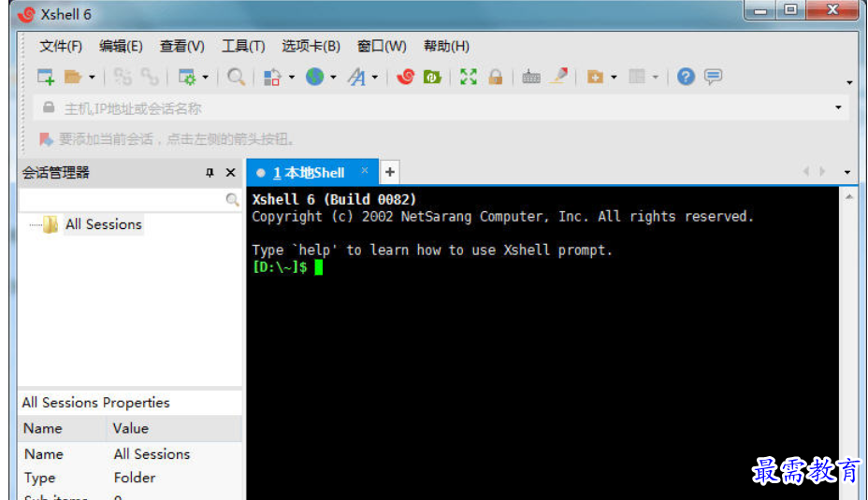This screenshot has height=500, width=868.
Task: Open the keyboard key-mapping icon
Action: click(531, 77)
